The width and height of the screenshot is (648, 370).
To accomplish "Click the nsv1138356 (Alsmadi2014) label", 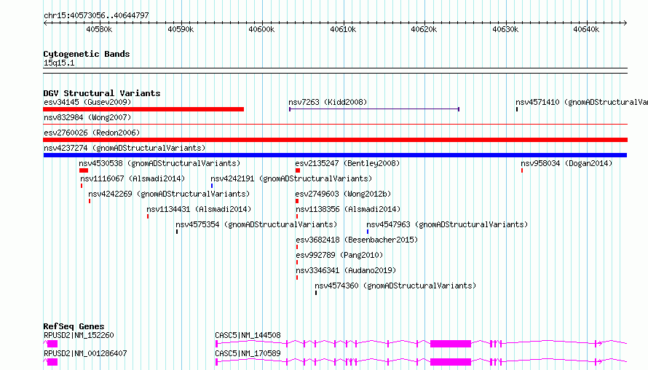I will [348, 209].
